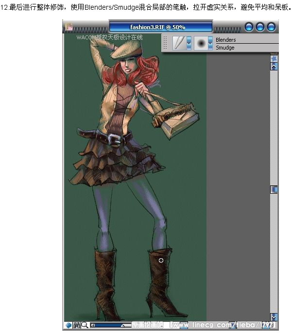Click the Blenders category label
Viewport: 292px width, 333px height.
[226, 40]
